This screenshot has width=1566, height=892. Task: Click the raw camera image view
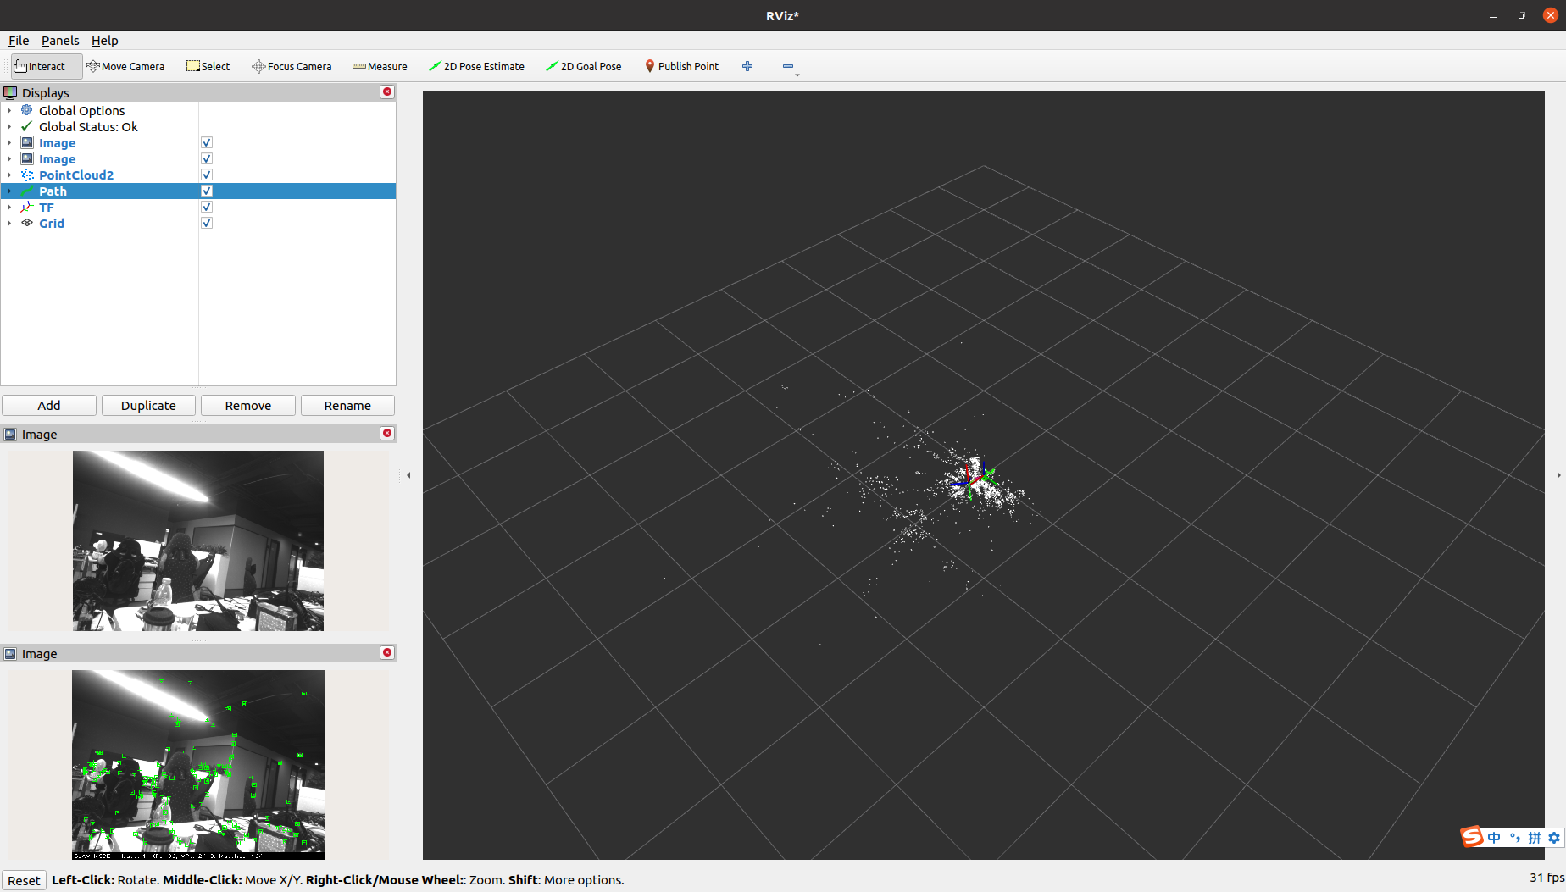point(198,540)
